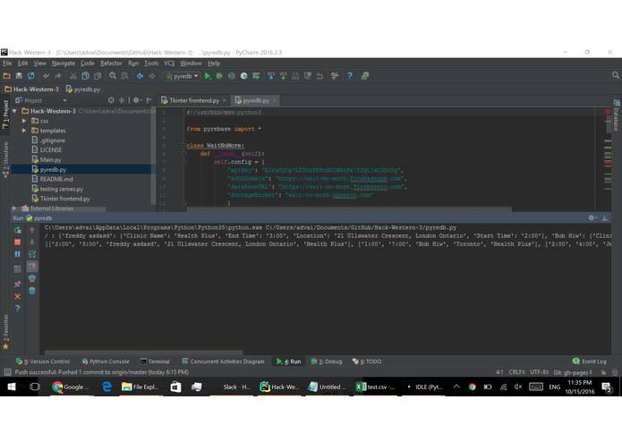Open the Project panel gear settings dropdown
This screenshot has width=622, height=442.
pyautogui.click(x=137, y=100)
